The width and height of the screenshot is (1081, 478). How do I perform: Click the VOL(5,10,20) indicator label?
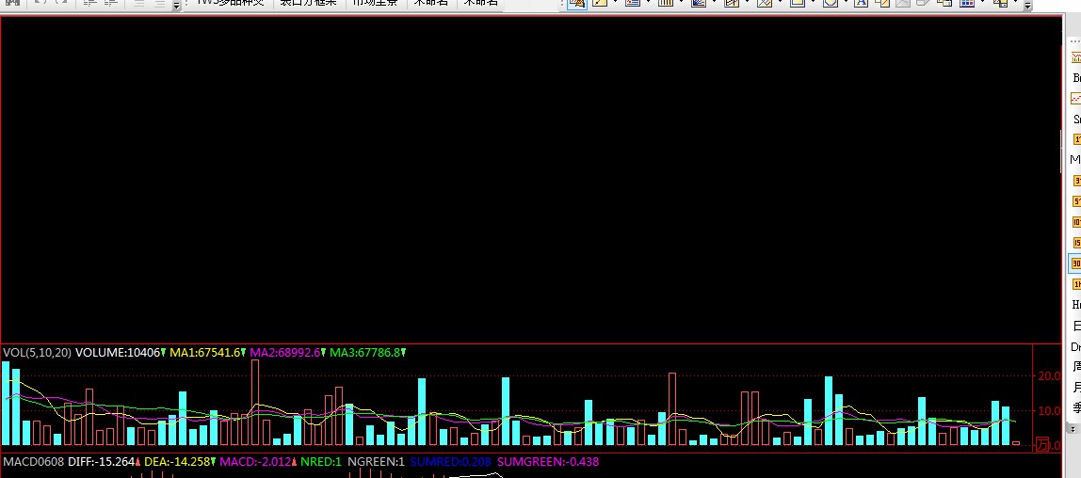click(x=38, y=353)
